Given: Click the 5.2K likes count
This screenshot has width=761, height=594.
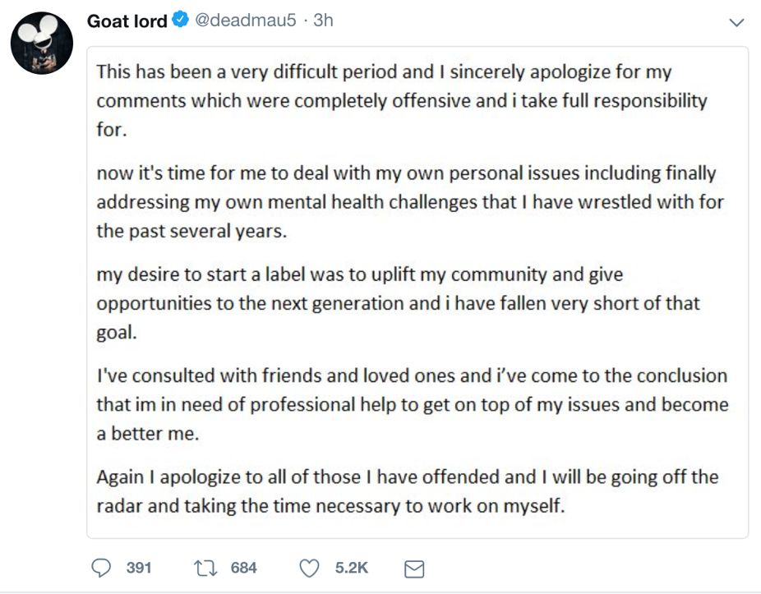Looking at the screenshot, I should [x=352, y=568].
